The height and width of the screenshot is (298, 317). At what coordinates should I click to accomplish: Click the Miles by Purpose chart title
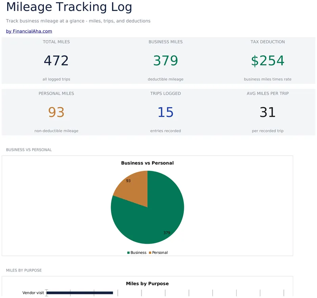[147, 283]
